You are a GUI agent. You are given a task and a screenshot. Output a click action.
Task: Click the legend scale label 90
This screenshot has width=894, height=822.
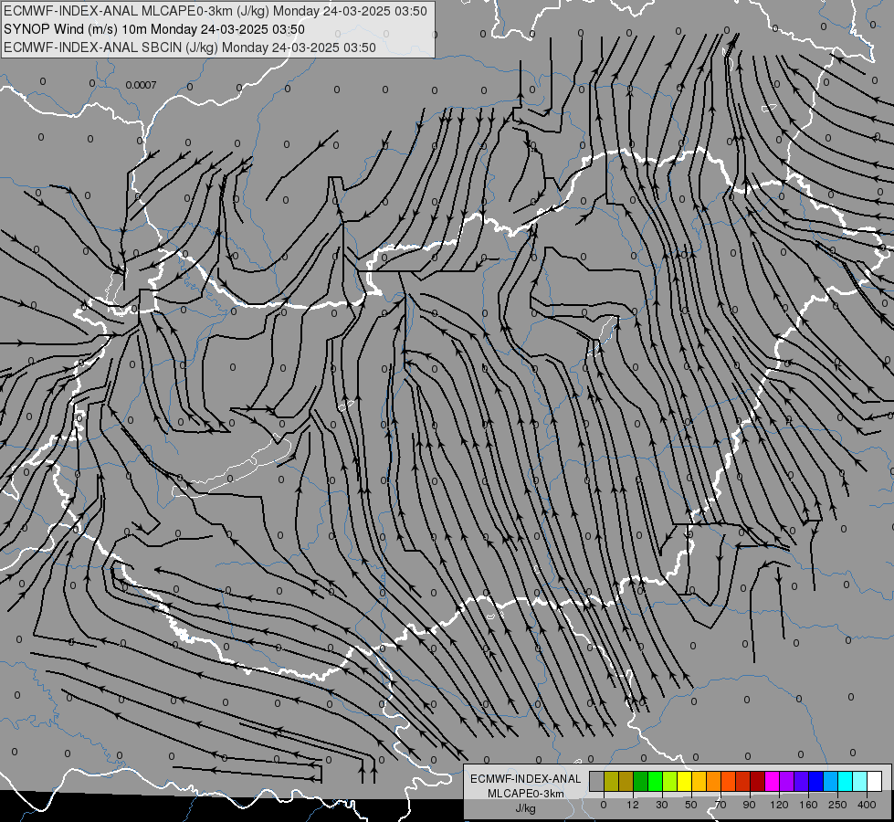pyautogui.click(x=749, y=805)
